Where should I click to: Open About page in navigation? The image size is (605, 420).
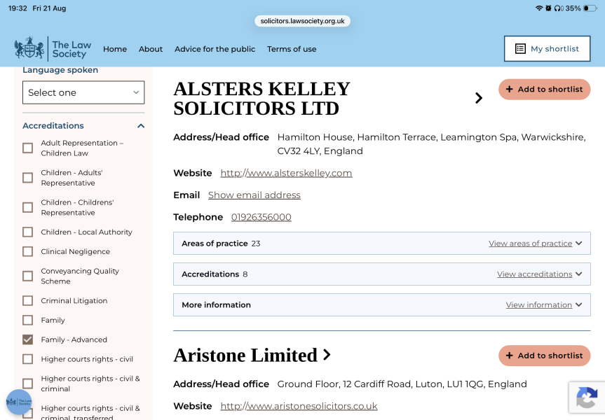click(151, 49)
